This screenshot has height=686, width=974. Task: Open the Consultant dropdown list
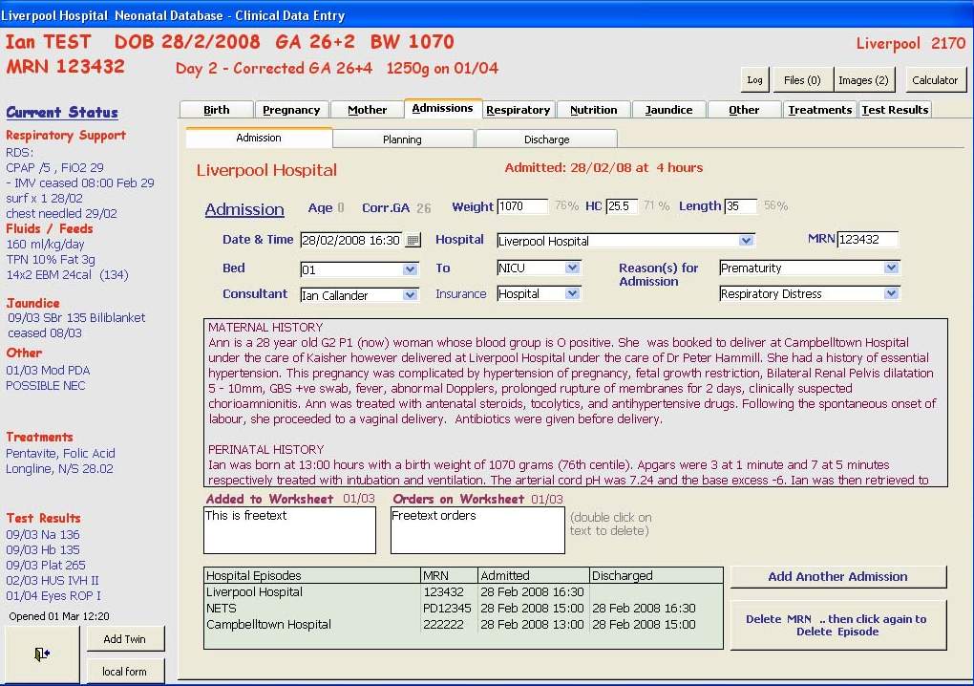pos(410,295)
